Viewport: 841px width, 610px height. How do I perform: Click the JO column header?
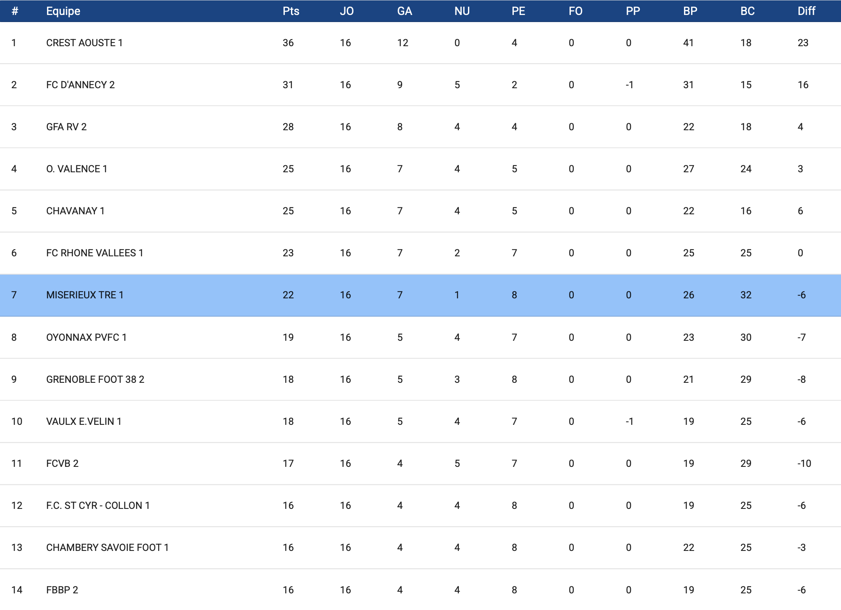click(346, 11)
